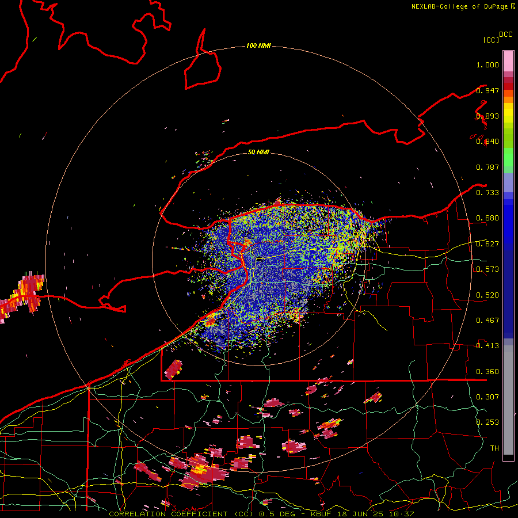Select the 0.680 scale value
Image resolution: width=518 pixels, height=518 pixels.
[x=487, y=218]
